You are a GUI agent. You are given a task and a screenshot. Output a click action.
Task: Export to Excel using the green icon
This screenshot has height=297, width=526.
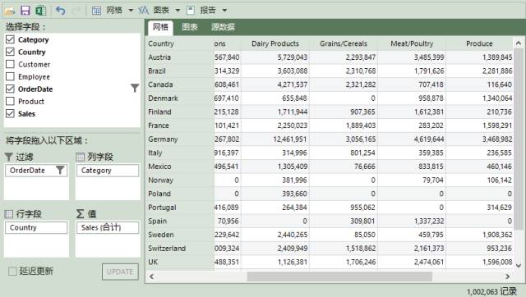click(x=40, y=11)
